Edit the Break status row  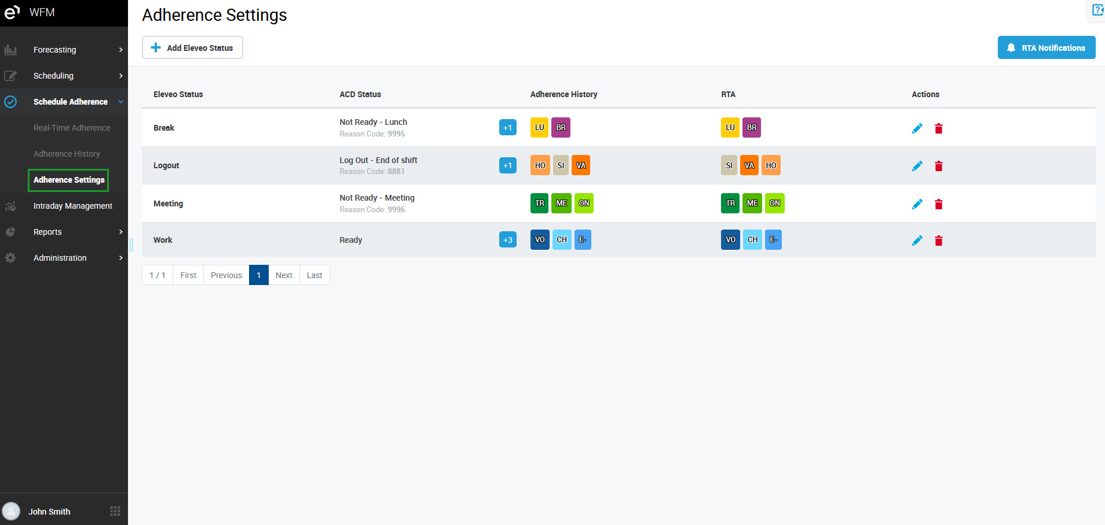click(917, 128)
